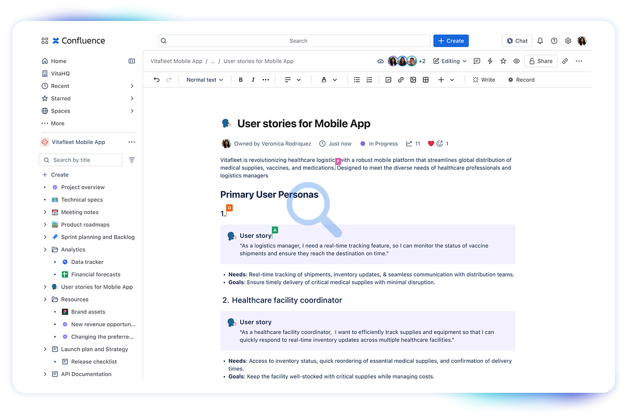Copy link with the chain icon
Viewport: 628px width, 419px height.
pyautogui.click(x=565, y=61)
